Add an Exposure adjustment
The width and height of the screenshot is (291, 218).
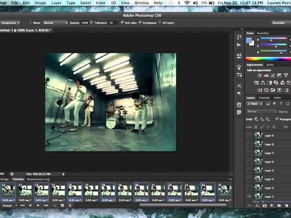coord(279,75)
